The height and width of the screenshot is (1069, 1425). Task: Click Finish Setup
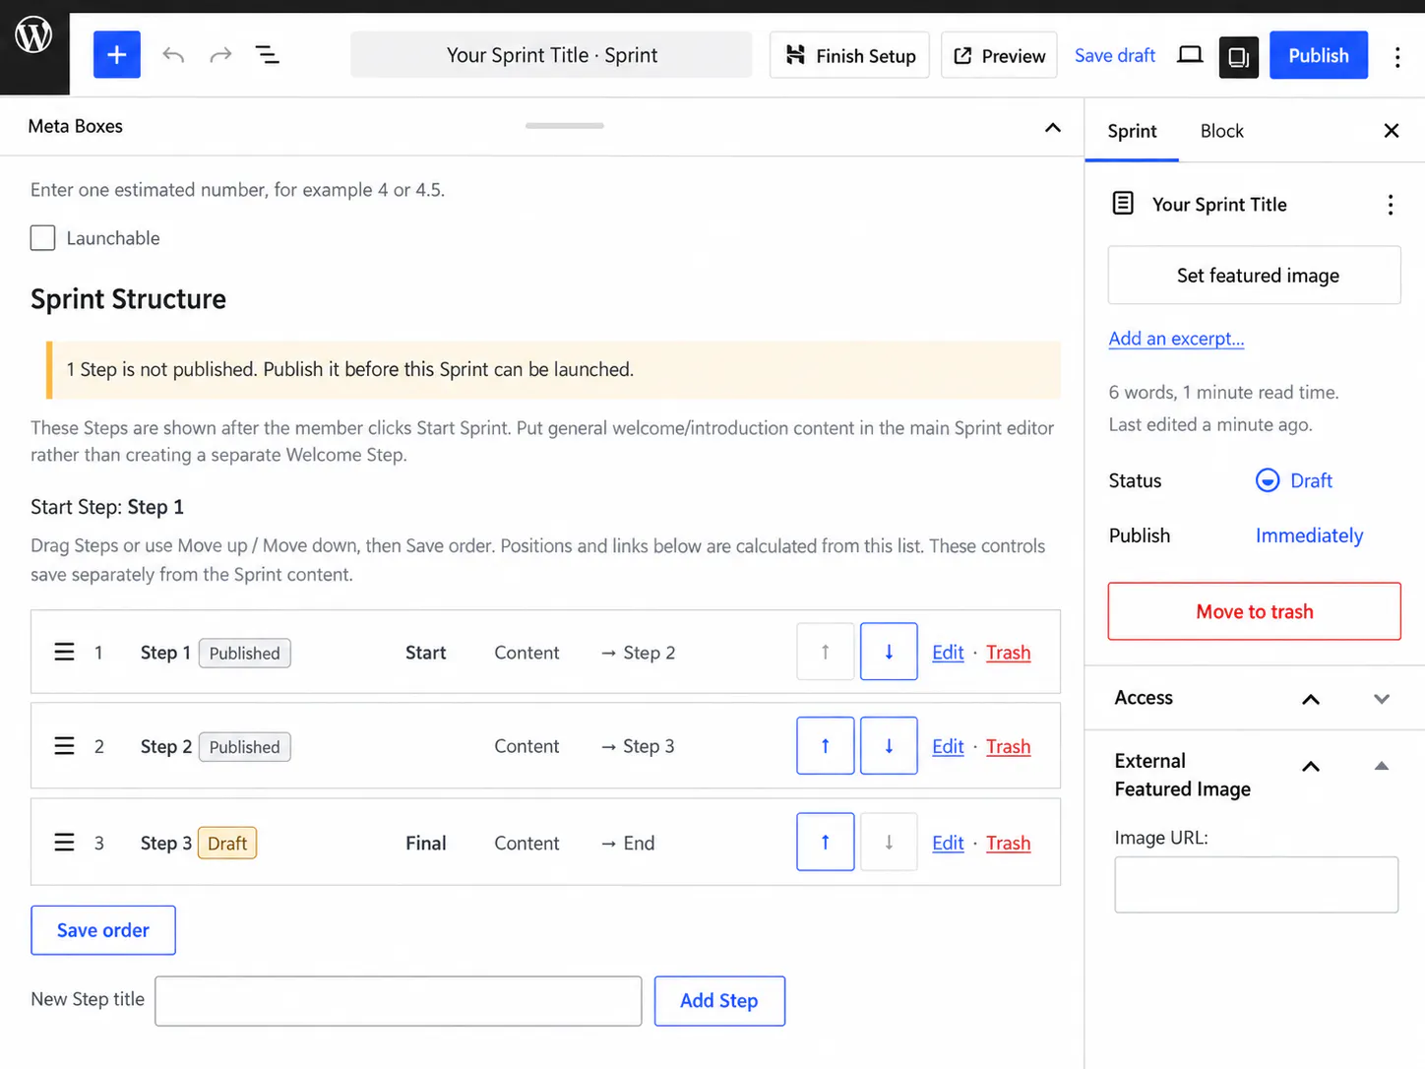click(849, 55)
